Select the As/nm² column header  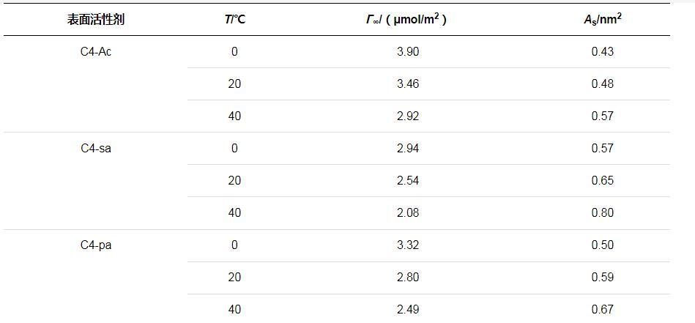pos(602,20)
